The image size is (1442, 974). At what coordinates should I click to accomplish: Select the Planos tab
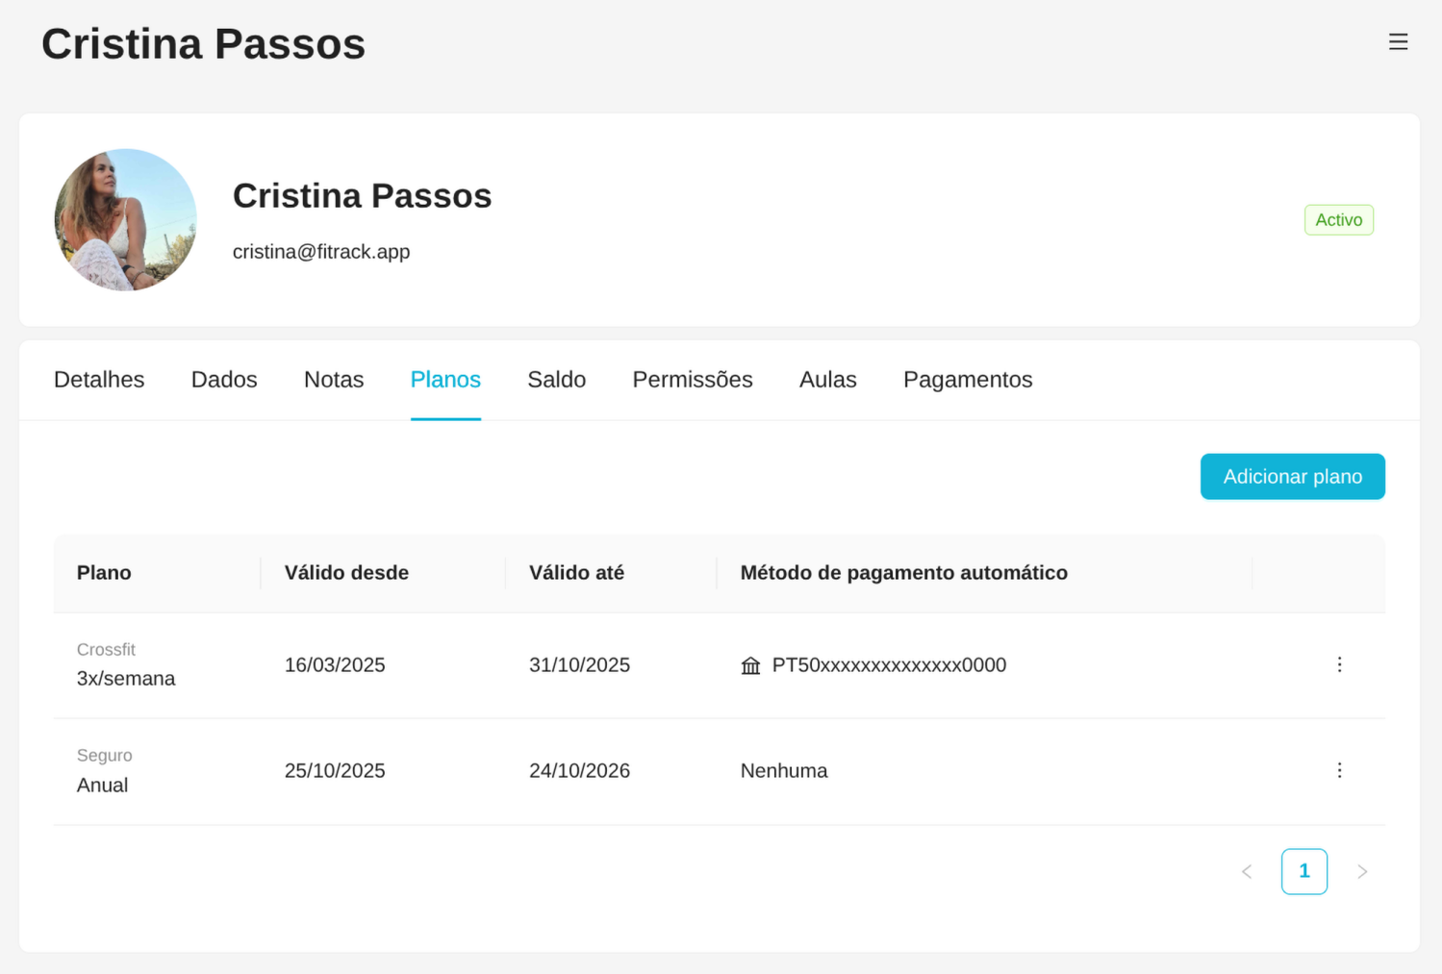[445, 380]
